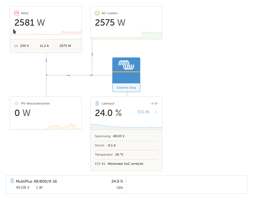Click the Minimaler SoC erreicht status
This screenshot has width=257, height=198.
[x=125, y=164]
